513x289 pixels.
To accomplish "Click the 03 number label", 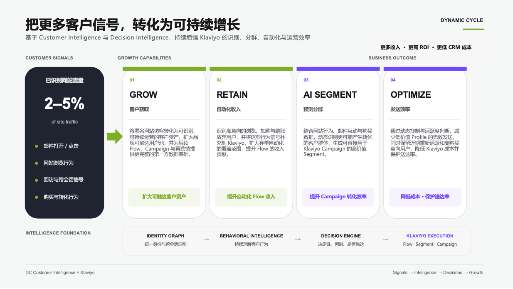I will click(x=306, y=80).
